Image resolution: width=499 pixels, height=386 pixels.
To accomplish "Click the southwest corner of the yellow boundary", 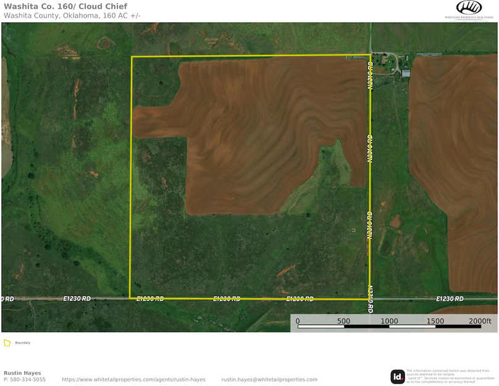I will (x=130, y=298).
